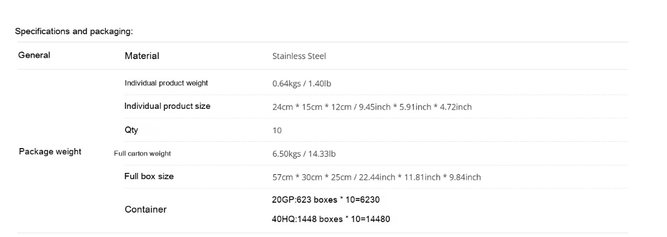The width and height of the screenshot is (667, 237).
Task: Click the 'Material' field label
Action: point(142,56)
